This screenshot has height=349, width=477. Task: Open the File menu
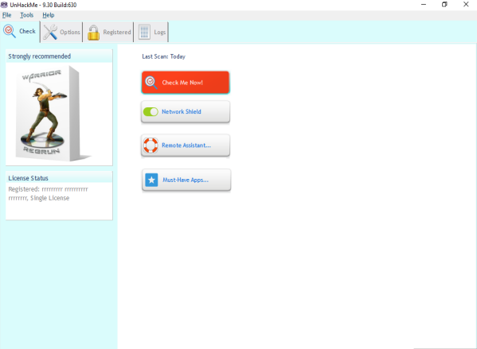pos(6,15)
